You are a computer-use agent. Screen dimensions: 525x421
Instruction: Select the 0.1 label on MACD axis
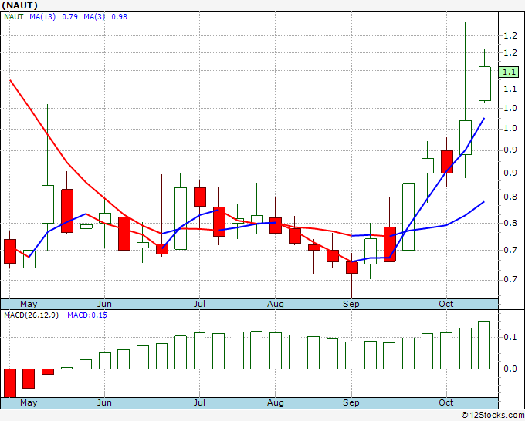click(x=510, y=337)
